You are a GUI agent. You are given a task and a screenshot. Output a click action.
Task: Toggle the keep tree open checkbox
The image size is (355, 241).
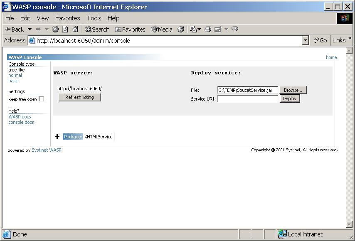[x=41, y=99]
